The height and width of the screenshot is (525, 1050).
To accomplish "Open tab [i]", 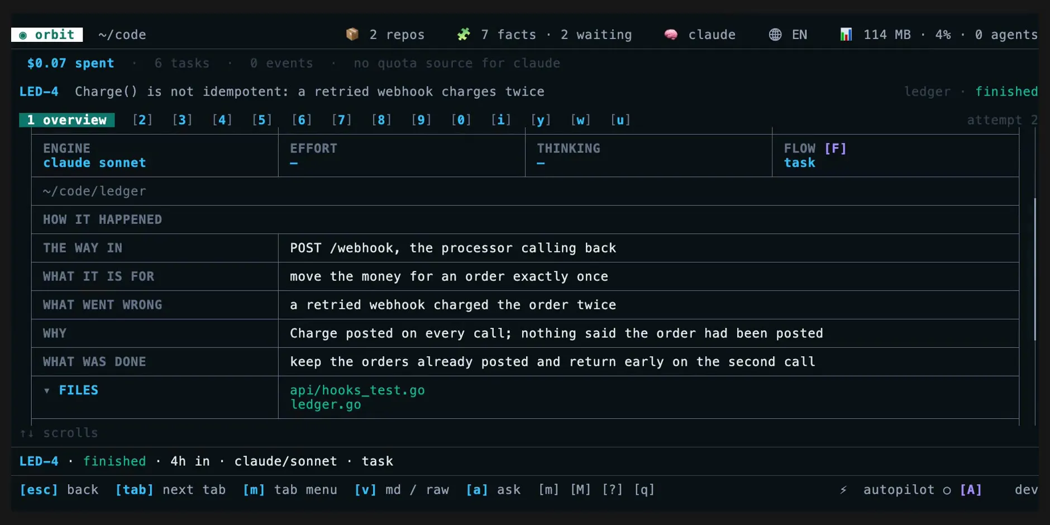I will point(501,120).
